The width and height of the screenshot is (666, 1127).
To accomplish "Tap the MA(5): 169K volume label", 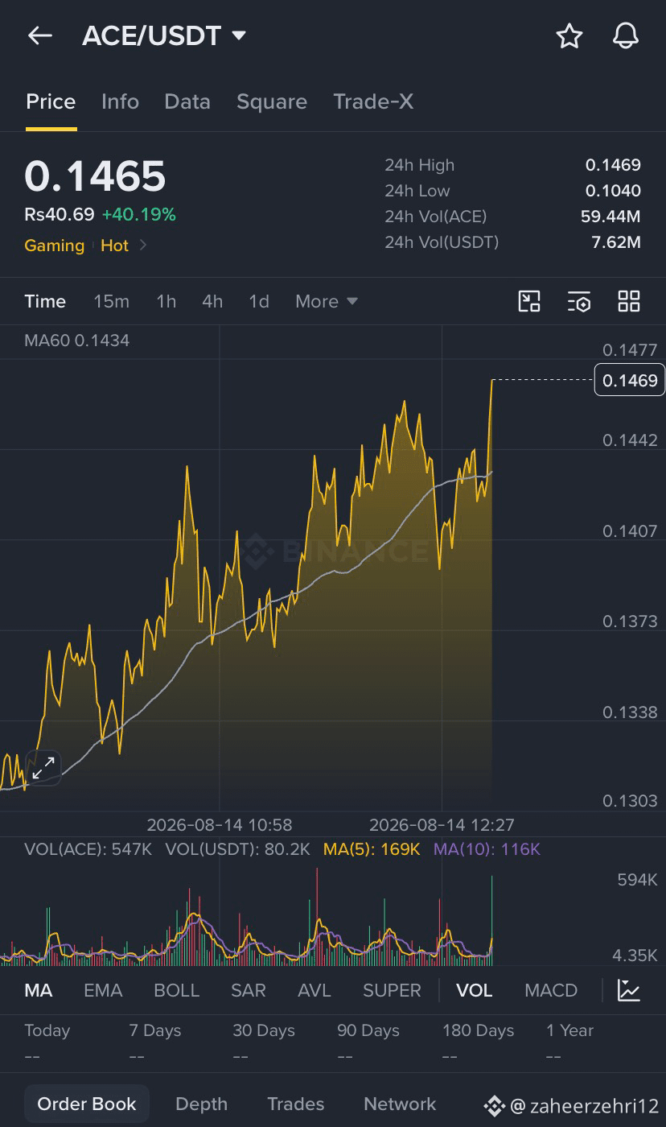I will [x=372, y=849].
